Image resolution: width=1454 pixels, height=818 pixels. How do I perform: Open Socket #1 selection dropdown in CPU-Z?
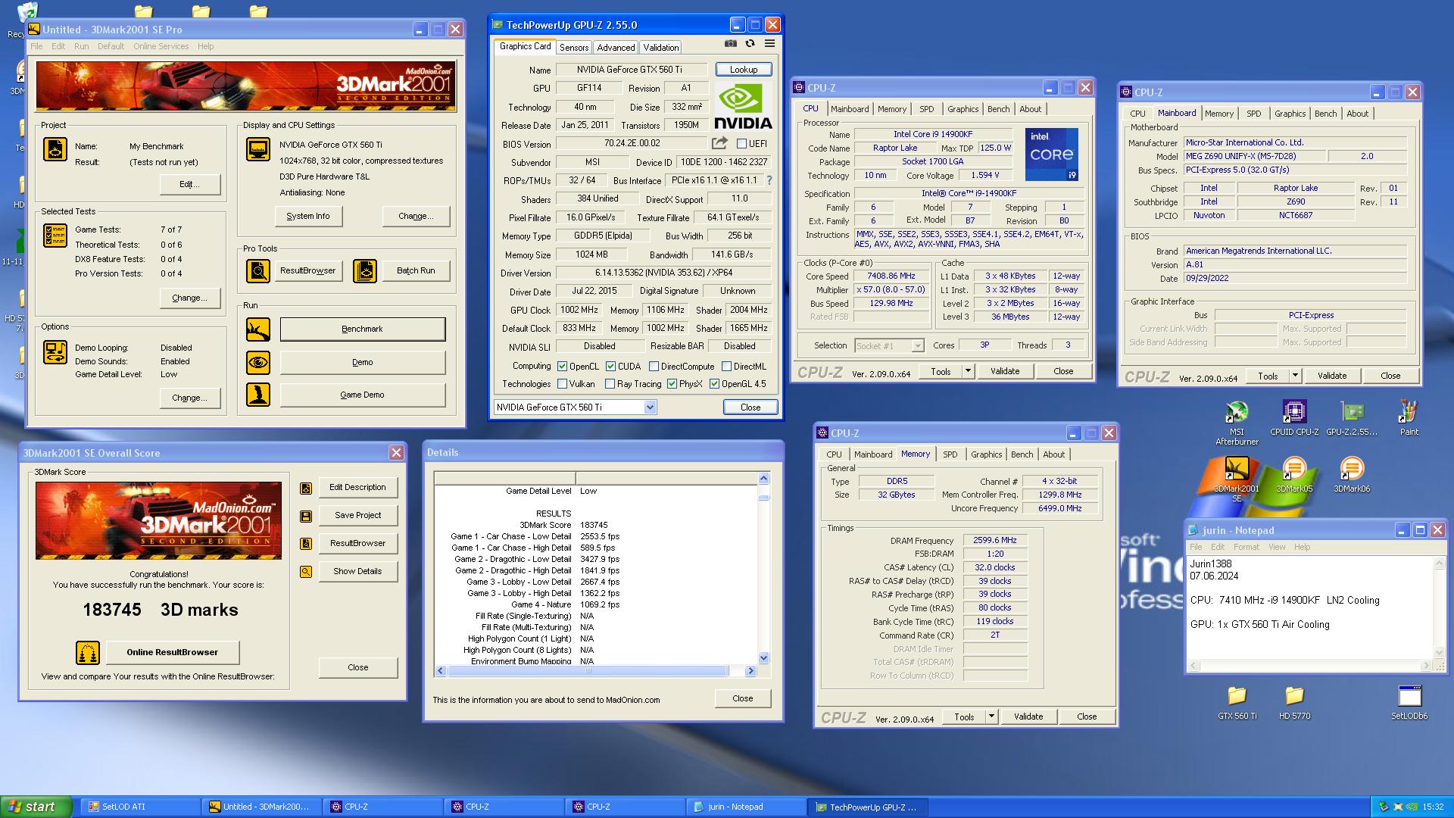(x=917, y=345)
